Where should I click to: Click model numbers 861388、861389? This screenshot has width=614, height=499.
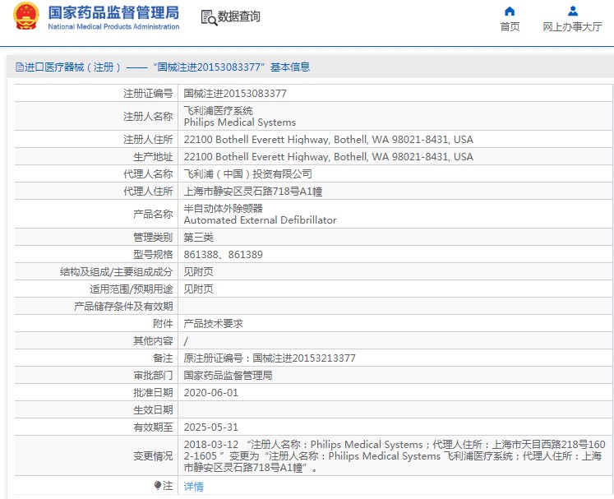(224, 255)
